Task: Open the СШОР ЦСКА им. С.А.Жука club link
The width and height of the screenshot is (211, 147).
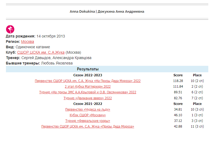Action: coord(41,52)
